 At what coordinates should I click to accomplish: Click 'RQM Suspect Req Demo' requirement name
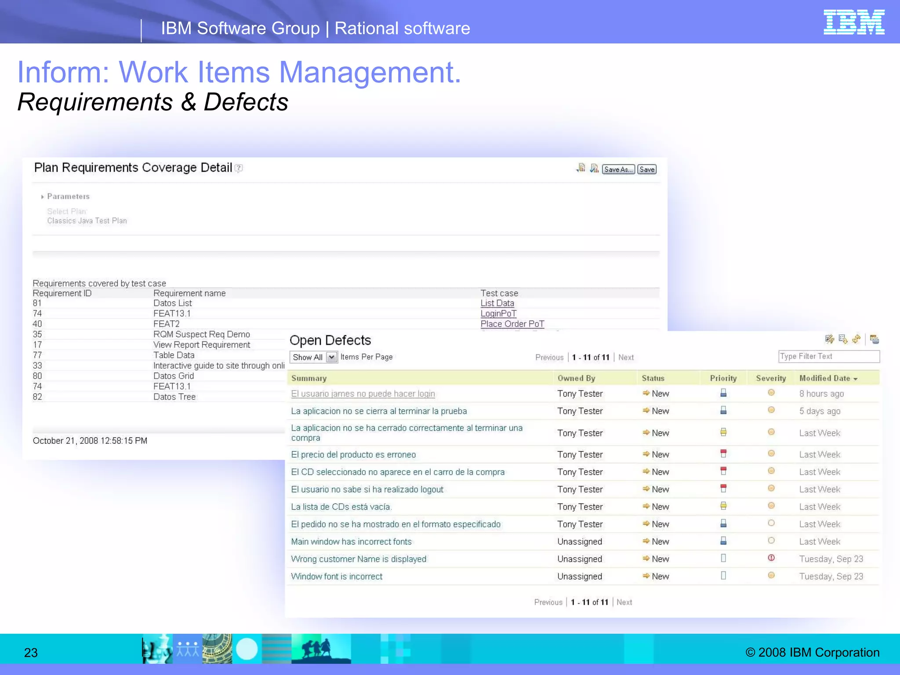202,334
